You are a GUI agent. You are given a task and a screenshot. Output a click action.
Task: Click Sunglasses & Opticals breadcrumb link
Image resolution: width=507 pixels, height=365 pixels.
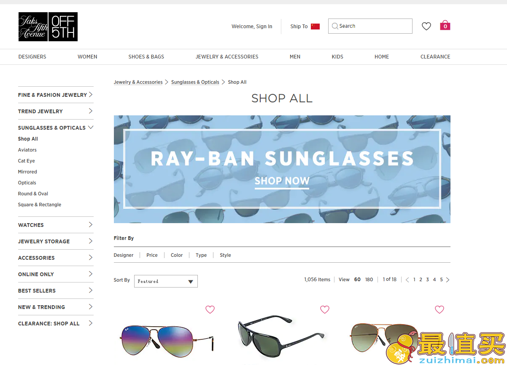195,82
